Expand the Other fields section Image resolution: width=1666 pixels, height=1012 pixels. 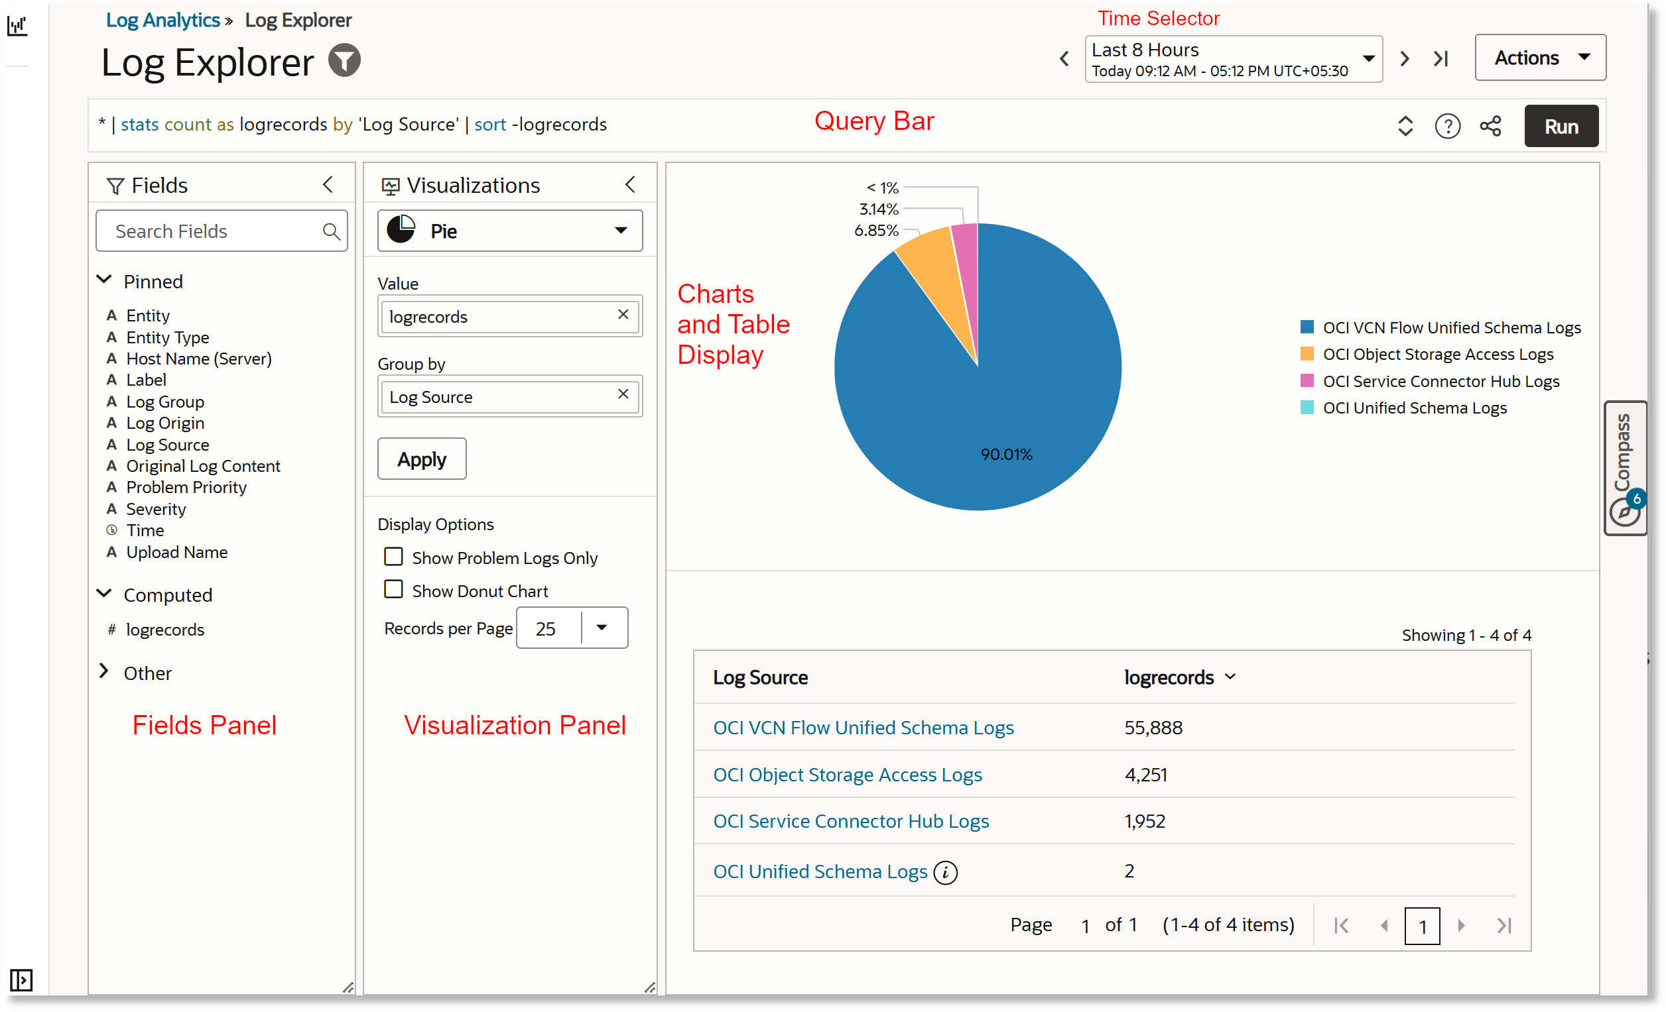tap(105, 671)
